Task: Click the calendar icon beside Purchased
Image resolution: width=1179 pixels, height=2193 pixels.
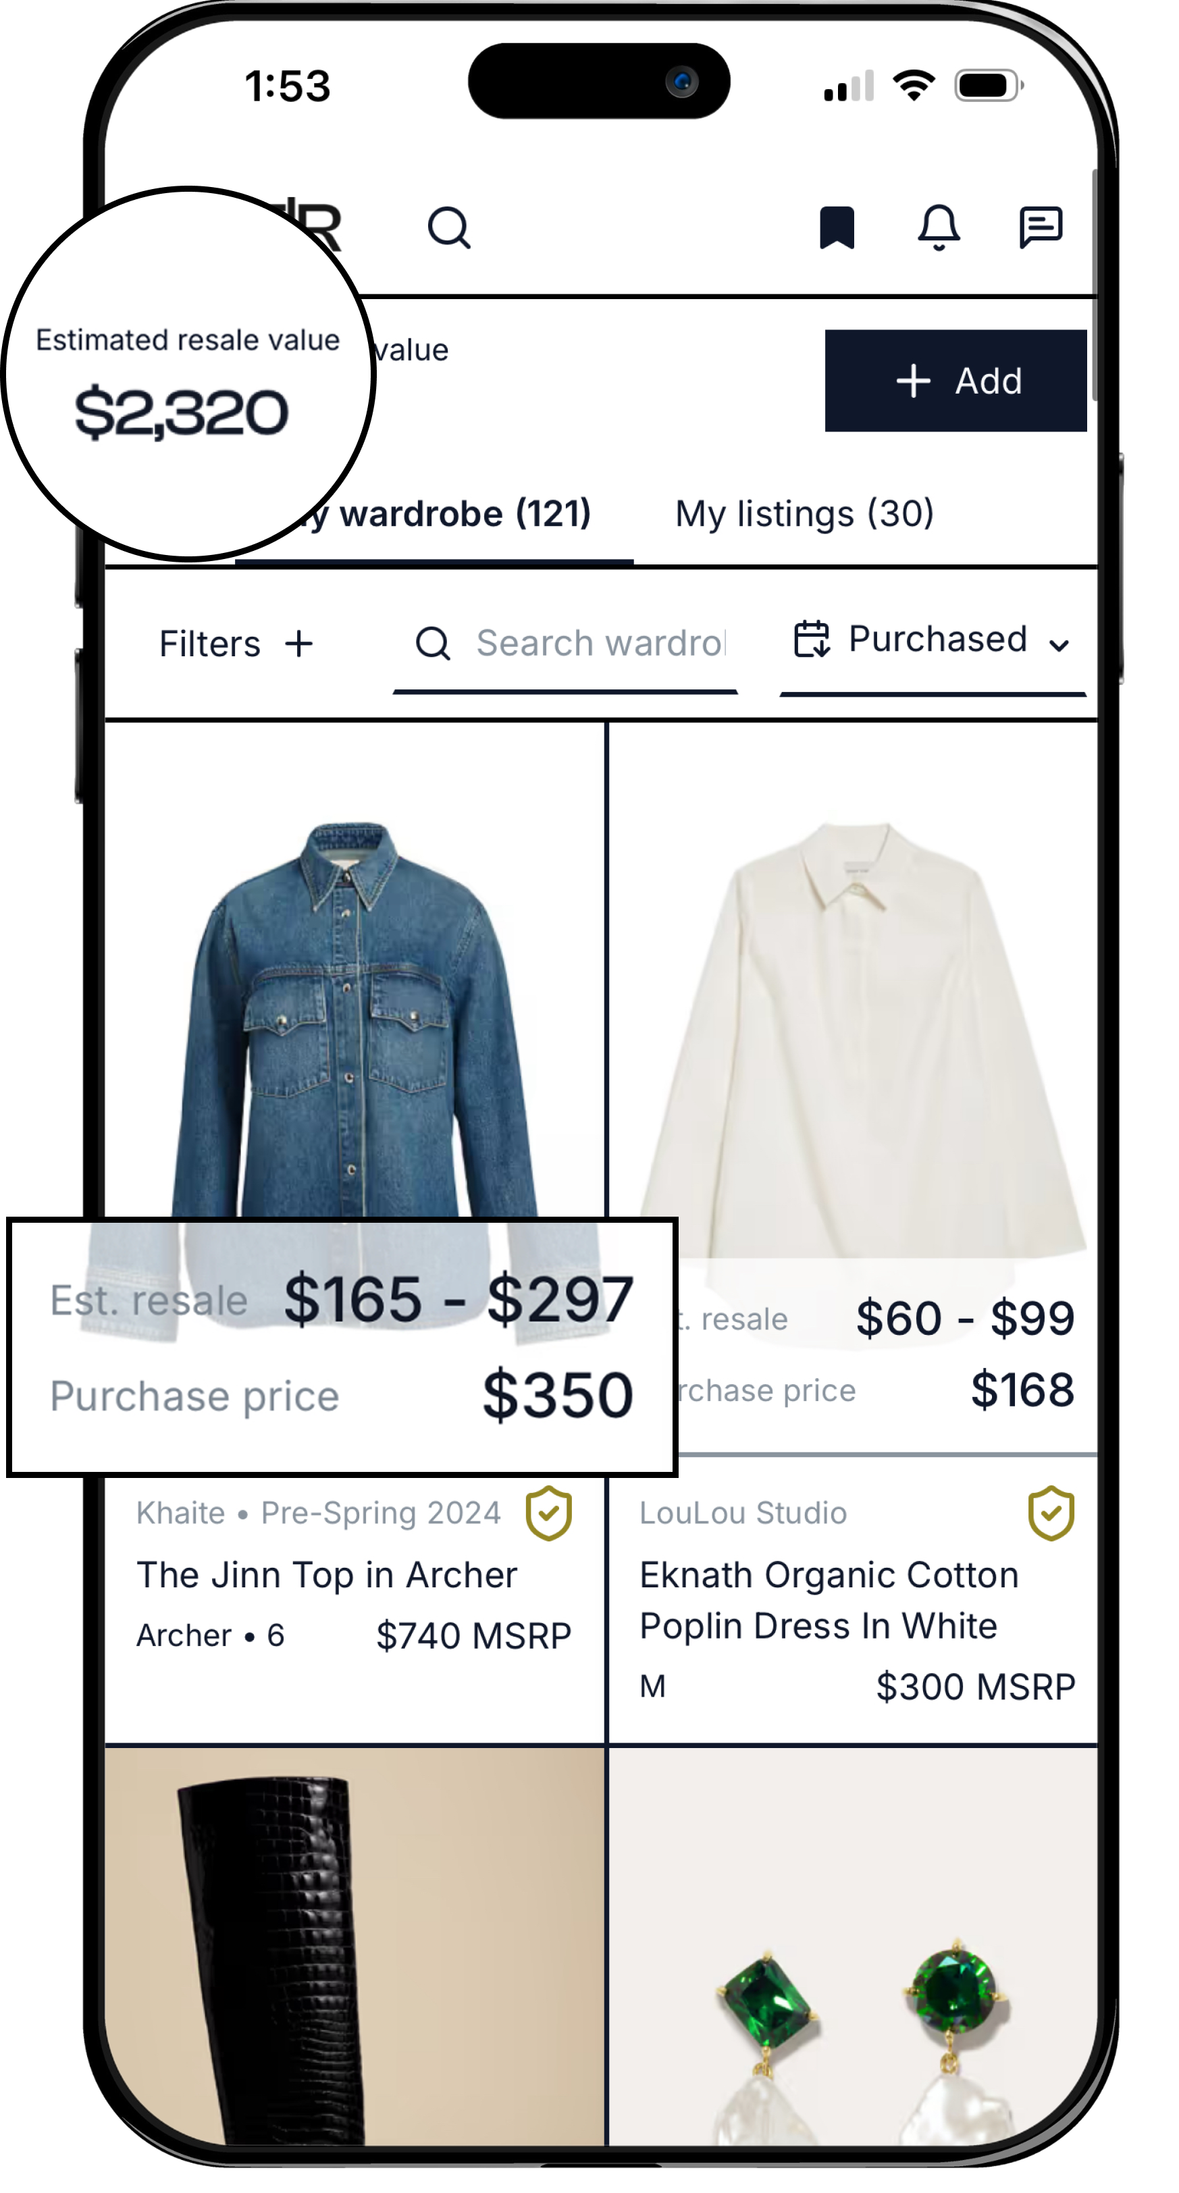Action: (811, 639)
